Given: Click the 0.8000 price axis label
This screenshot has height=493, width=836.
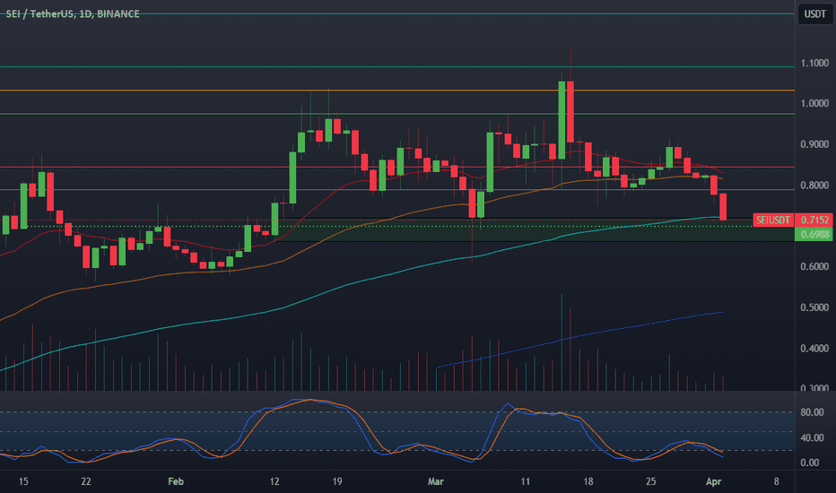Looking at the screenshot, I should 814,186.
